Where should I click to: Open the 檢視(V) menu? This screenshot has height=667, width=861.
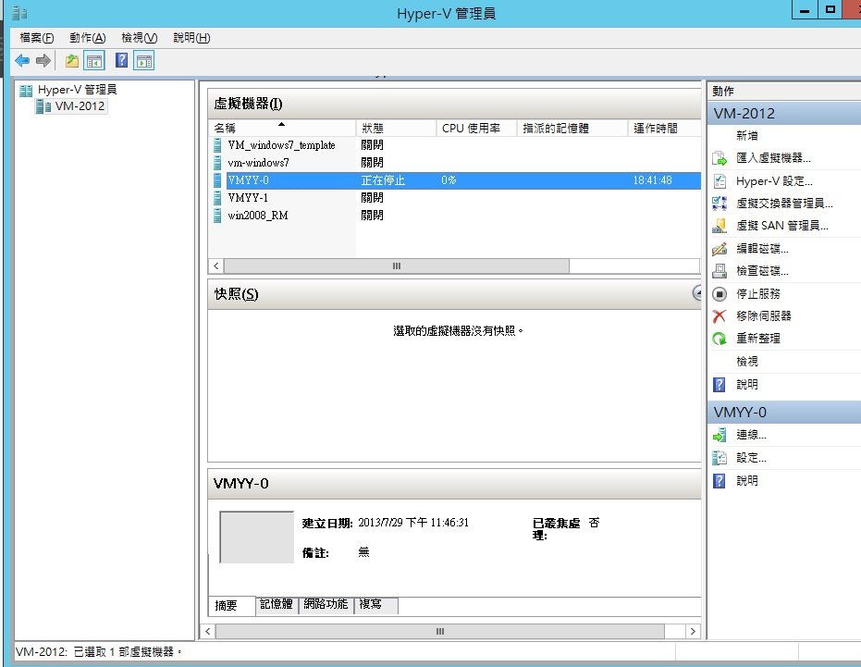pos(139,38)
